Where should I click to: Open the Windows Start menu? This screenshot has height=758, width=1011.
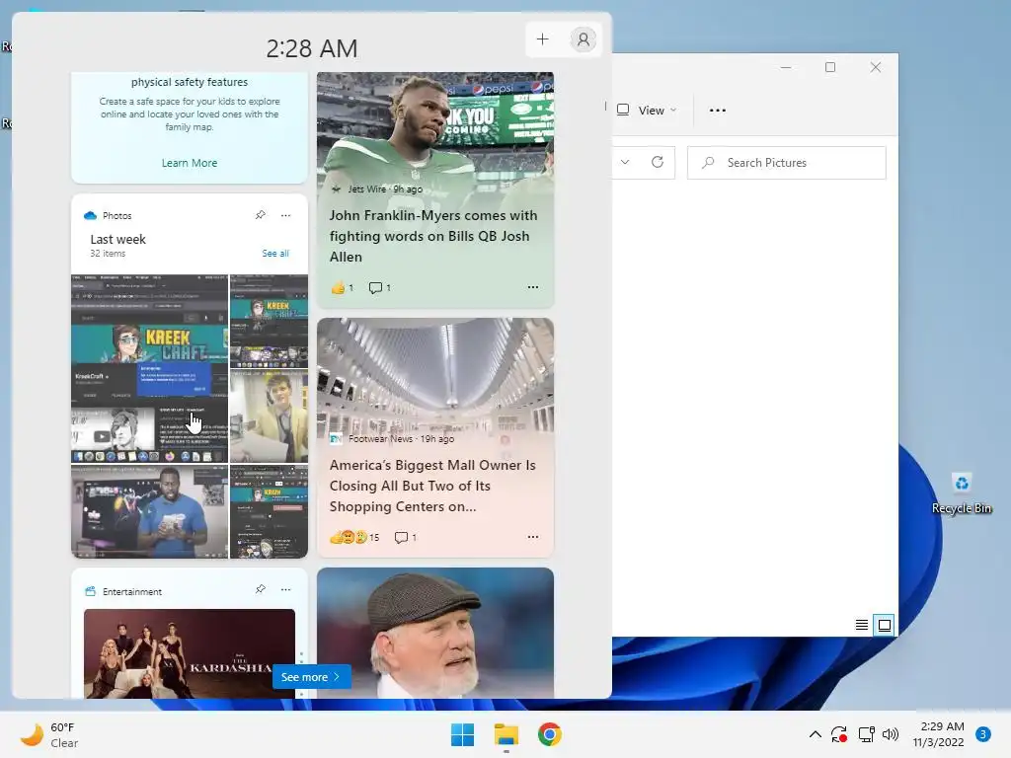[462, 734]
